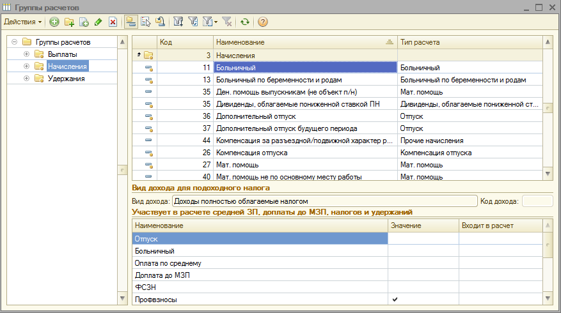This screenshot has height=313, width=561.
Task: Click the Edit pencil icon
Action: tap(98, 22)
